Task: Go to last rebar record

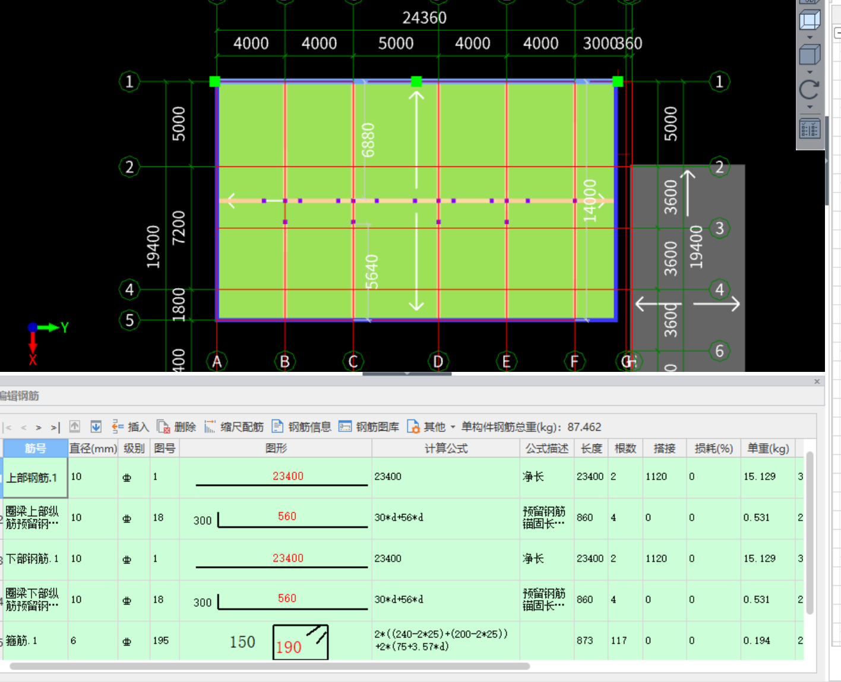Action: coord(55,427)
